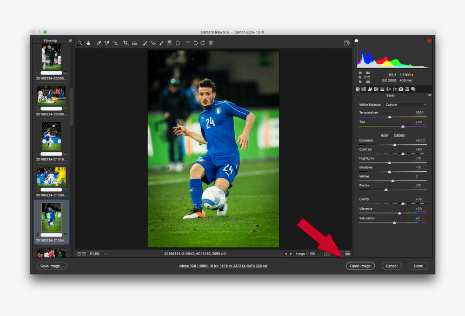The height and width of the screenshot is (316, 465).
Task: Click the Tint slider handle
Action: pyautogui.click(x=403, y=126)
